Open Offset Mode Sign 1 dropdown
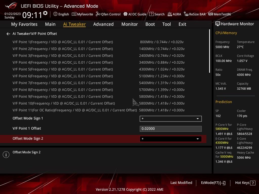The height and width of the screenshot is (194, 259). point(171,119)
